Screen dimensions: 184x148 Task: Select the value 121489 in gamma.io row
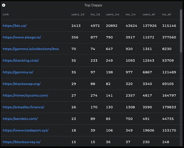coord(169,72)
